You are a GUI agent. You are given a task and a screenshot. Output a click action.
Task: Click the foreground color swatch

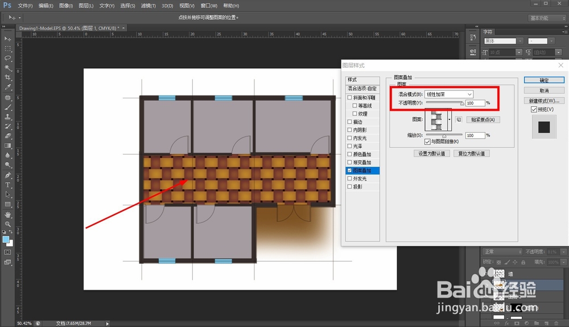pos(6,239)
